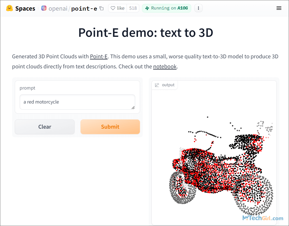Submit the prompt with the Submit button
This screenshot has height=226, width=289.
(110, 127)
